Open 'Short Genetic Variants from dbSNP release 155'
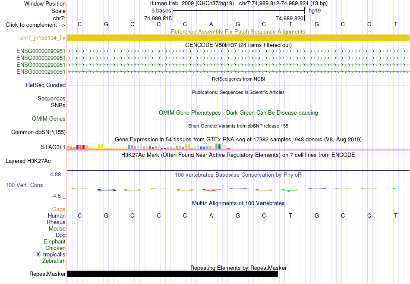This screenshot has height=284, width=410. (x=238, y=126)
